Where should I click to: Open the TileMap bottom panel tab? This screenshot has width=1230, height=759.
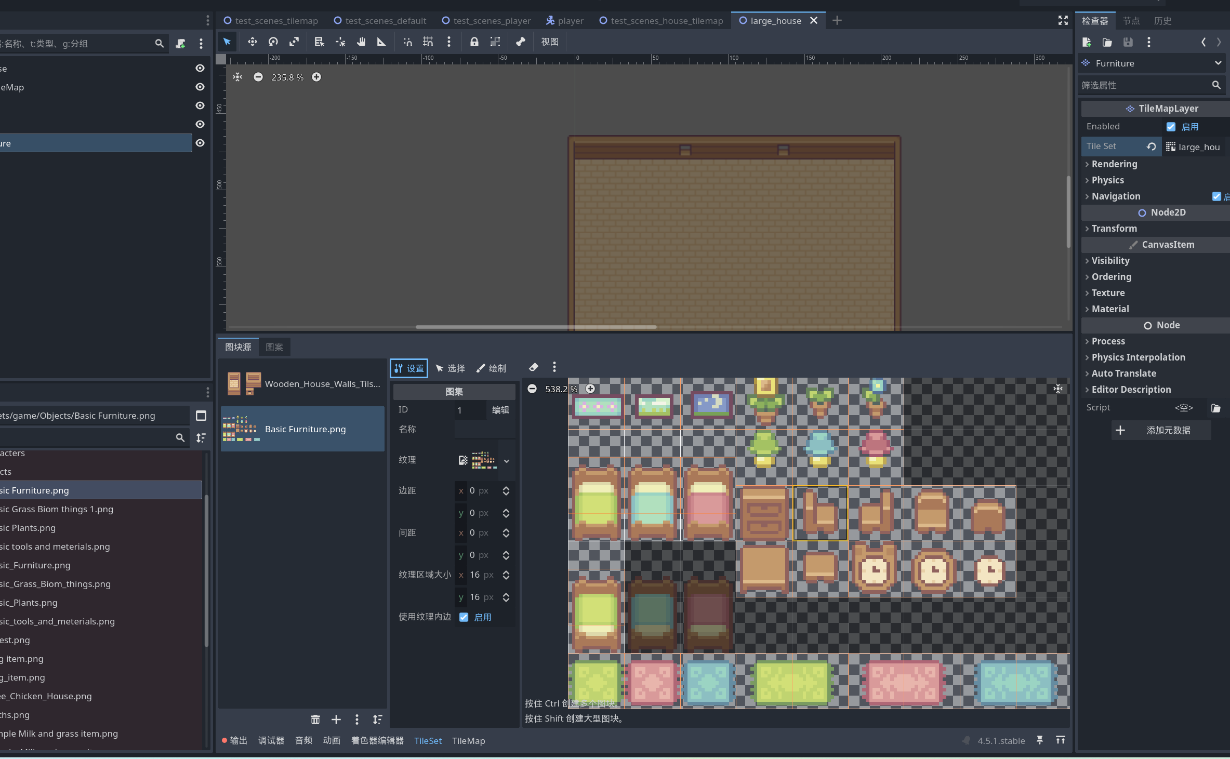468,741
